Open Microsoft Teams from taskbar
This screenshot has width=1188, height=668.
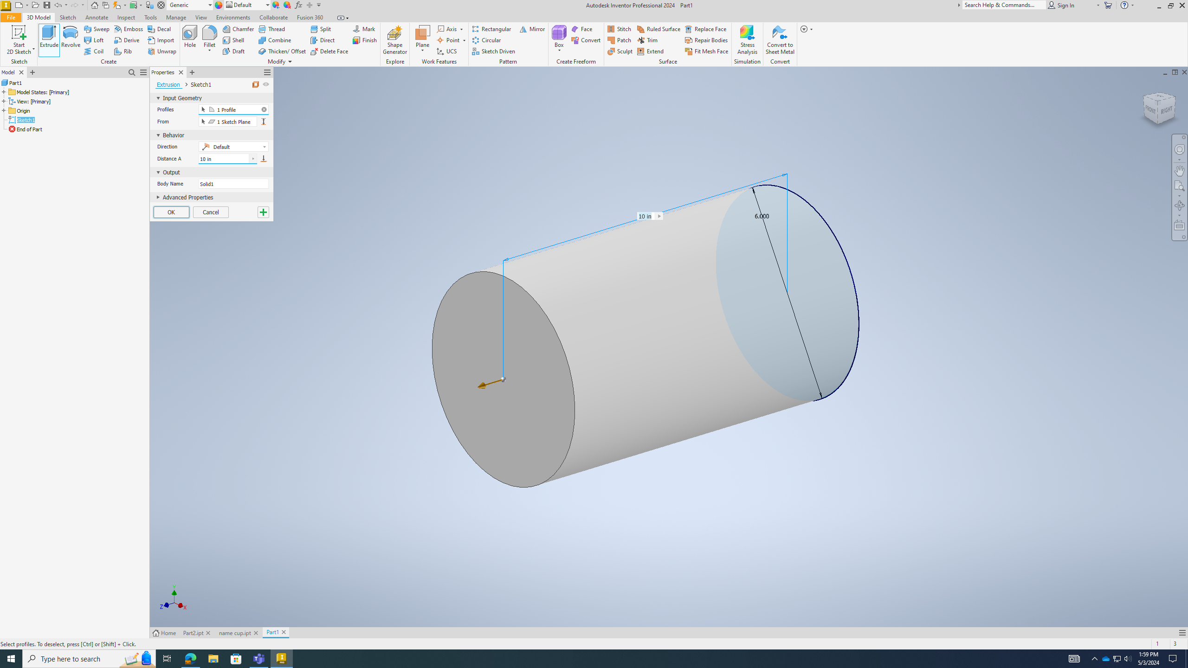click(x=259, y=658)
